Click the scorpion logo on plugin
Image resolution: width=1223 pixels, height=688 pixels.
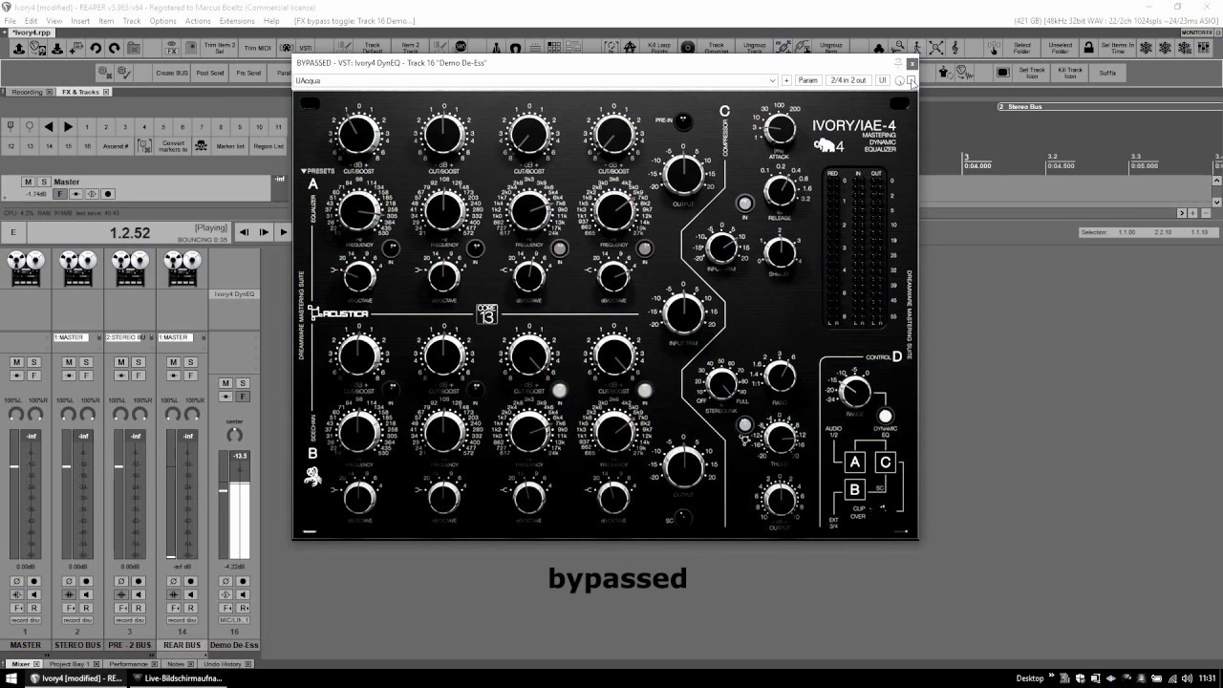(x=312, y=476)
